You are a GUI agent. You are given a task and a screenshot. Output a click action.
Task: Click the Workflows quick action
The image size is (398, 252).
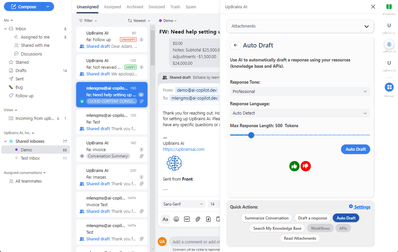click(320, 228)
